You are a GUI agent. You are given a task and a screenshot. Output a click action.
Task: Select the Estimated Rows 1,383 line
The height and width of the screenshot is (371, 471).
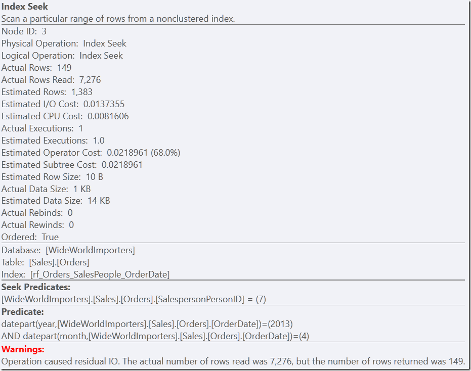[x=47, y=92]
